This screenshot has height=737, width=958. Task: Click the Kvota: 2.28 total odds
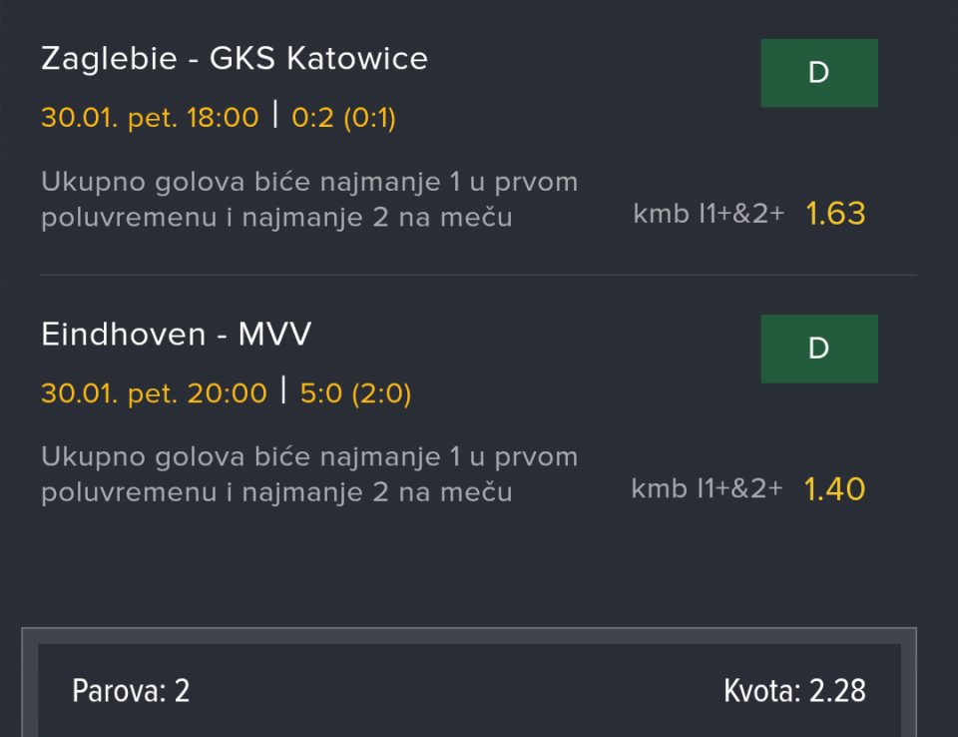click(794, 690)
